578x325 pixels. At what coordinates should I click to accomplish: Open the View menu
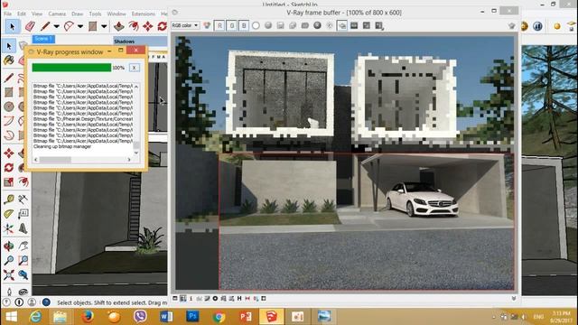pos(36,14)
